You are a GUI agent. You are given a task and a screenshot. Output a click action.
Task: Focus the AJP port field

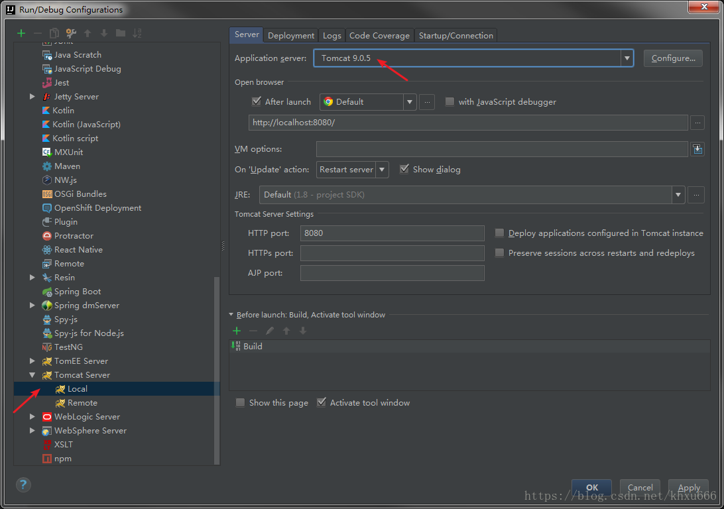(x=392, y=273)
